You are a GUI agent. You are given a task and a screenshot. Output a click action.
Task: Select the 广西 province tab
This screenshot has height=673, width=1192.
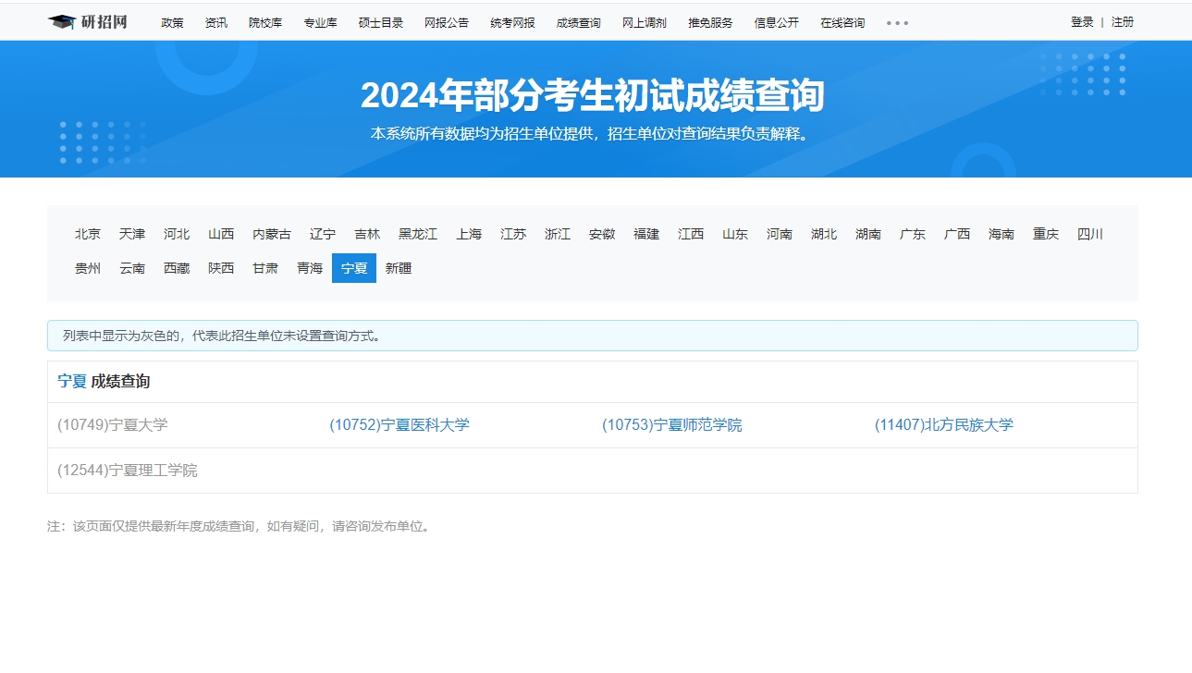pos(957,234)
